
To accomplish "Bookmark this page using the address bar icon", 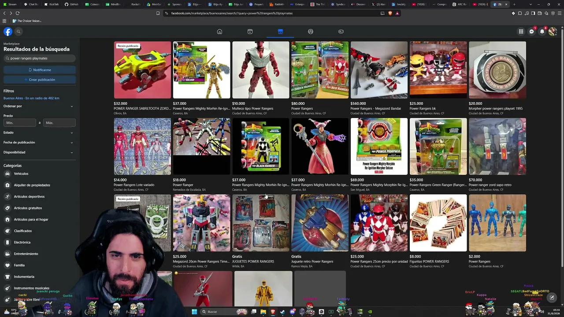I will click(158, 13).
